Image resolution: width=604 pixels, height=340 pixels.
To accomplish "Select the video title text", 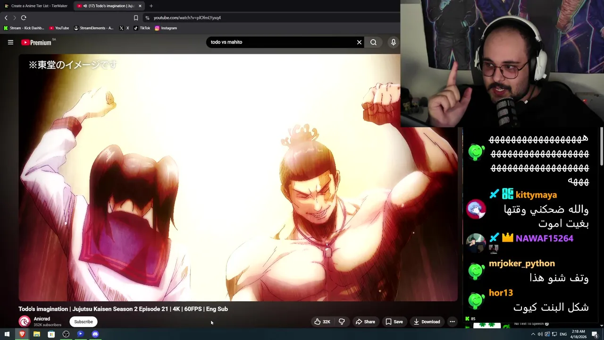I will click(x=123, y=309).
